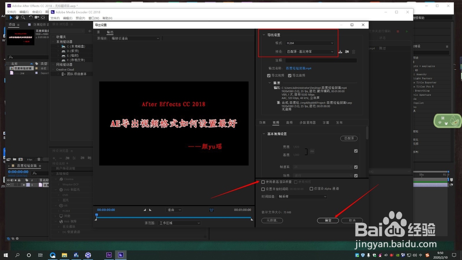Click the aspect correction icon near timecode
Viewport: 462px width, 260px height.
[211, 210]
